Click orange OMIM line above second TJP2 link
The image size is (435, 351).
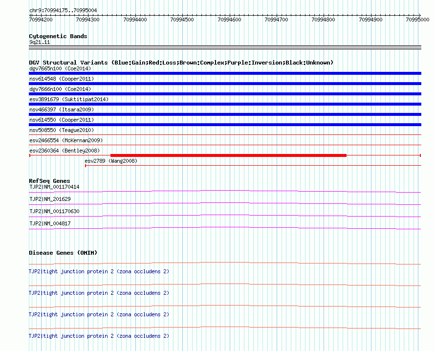tap(225, 285)
